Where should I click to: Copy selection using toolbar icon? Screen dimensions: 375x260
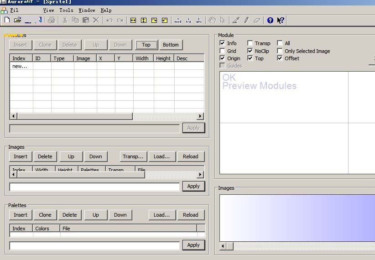point(75,20)
